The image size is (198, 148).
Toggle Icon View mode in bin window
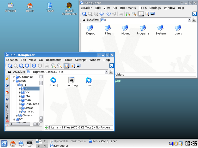(66, 66)
